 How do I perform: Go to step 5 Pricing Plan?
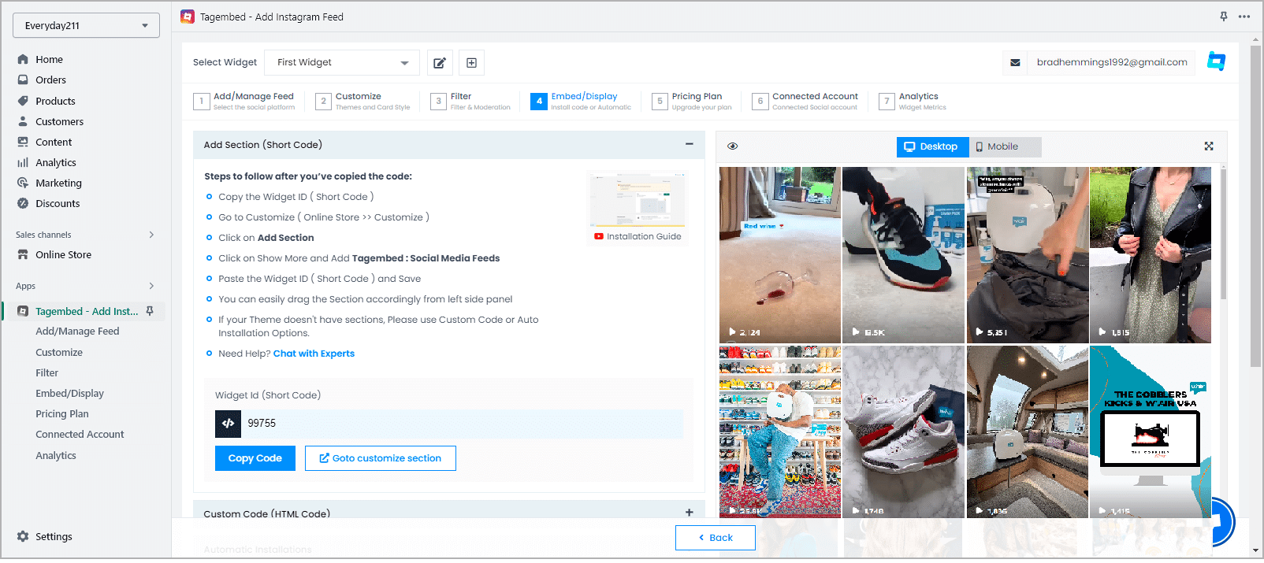[692, 101]
